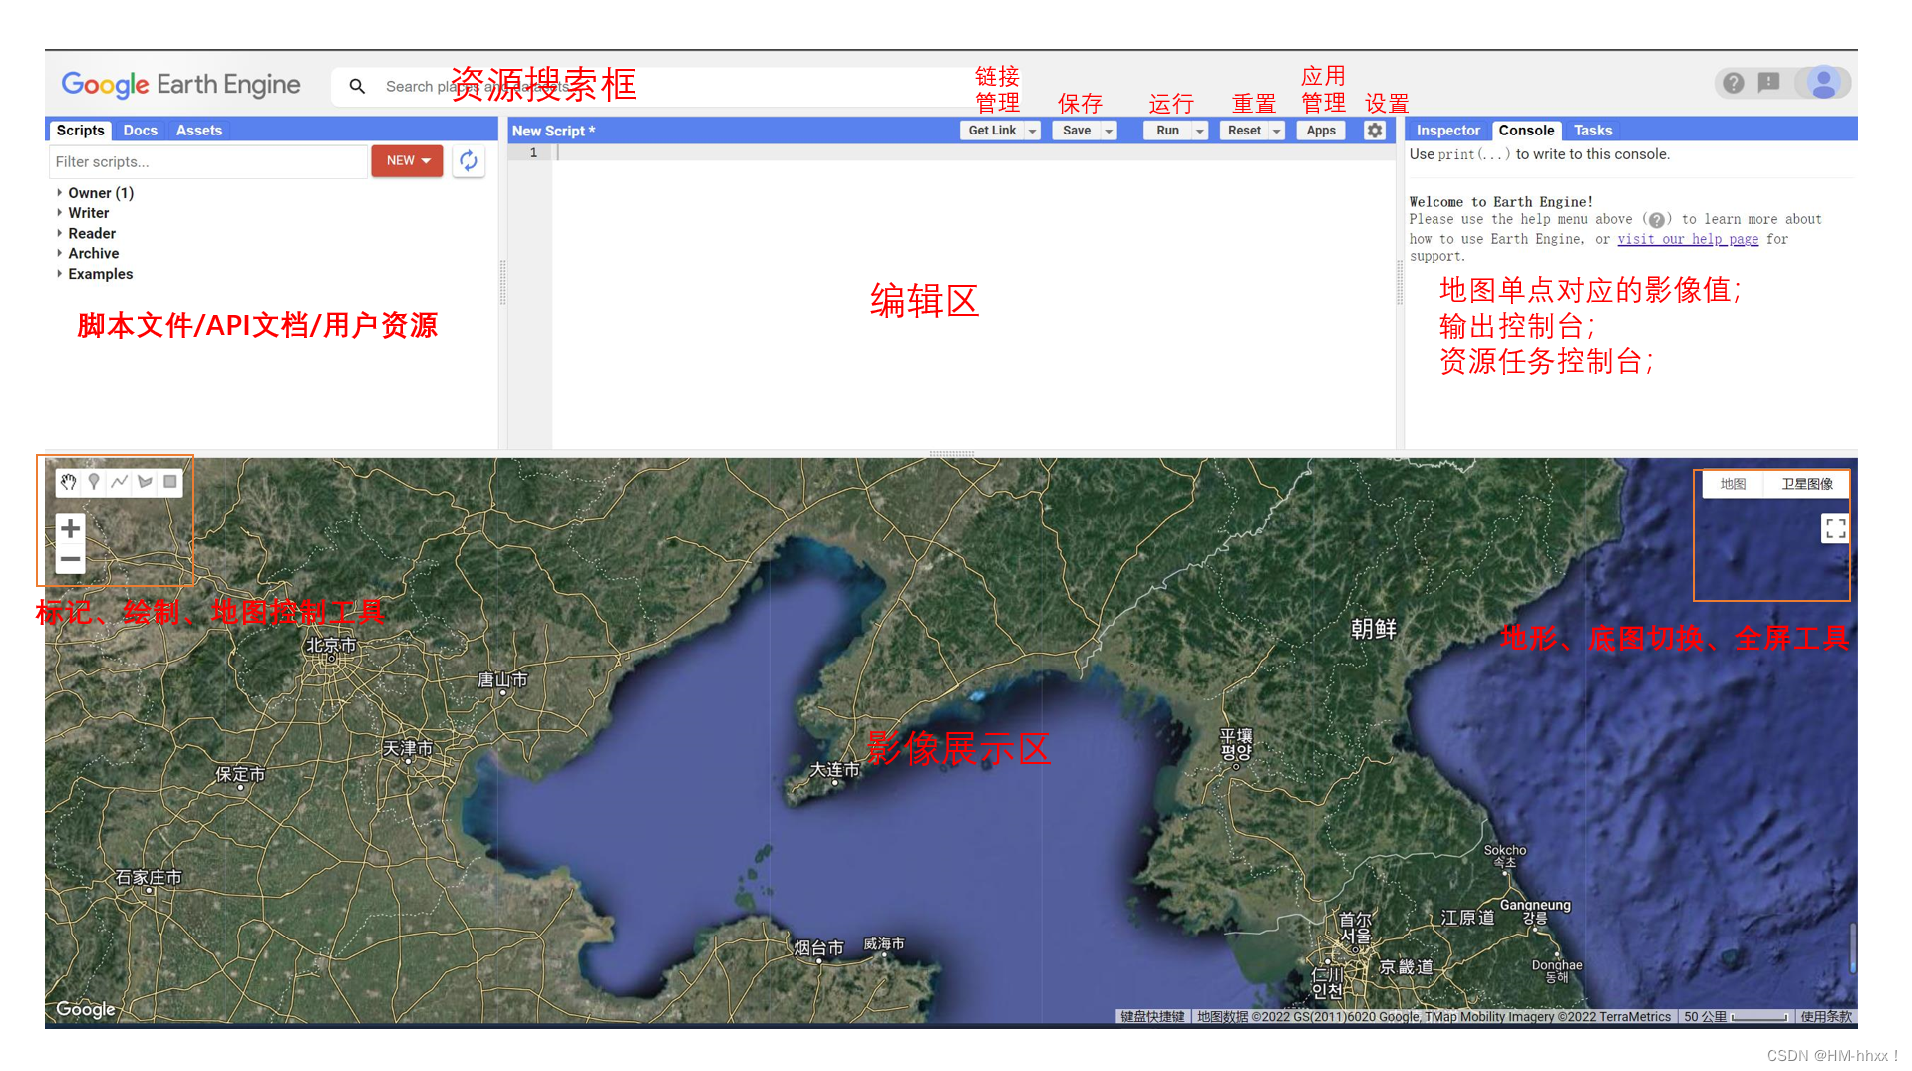Click the 天津市 label on map

coord(408,747)
